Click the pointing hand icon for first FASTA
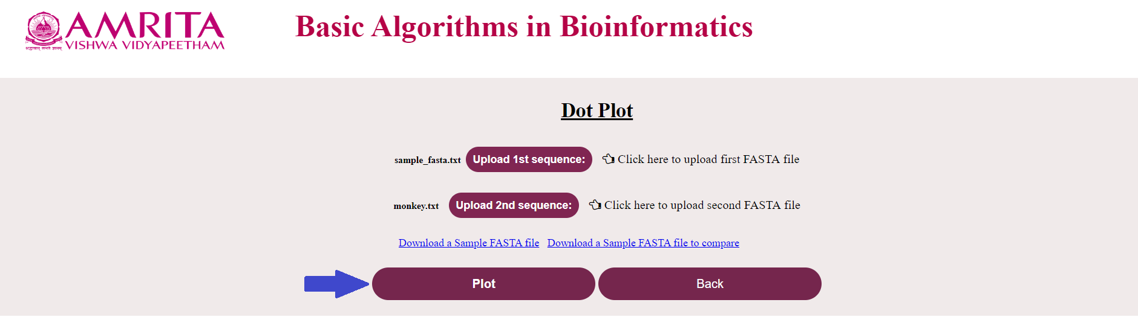 pos(608,159)
